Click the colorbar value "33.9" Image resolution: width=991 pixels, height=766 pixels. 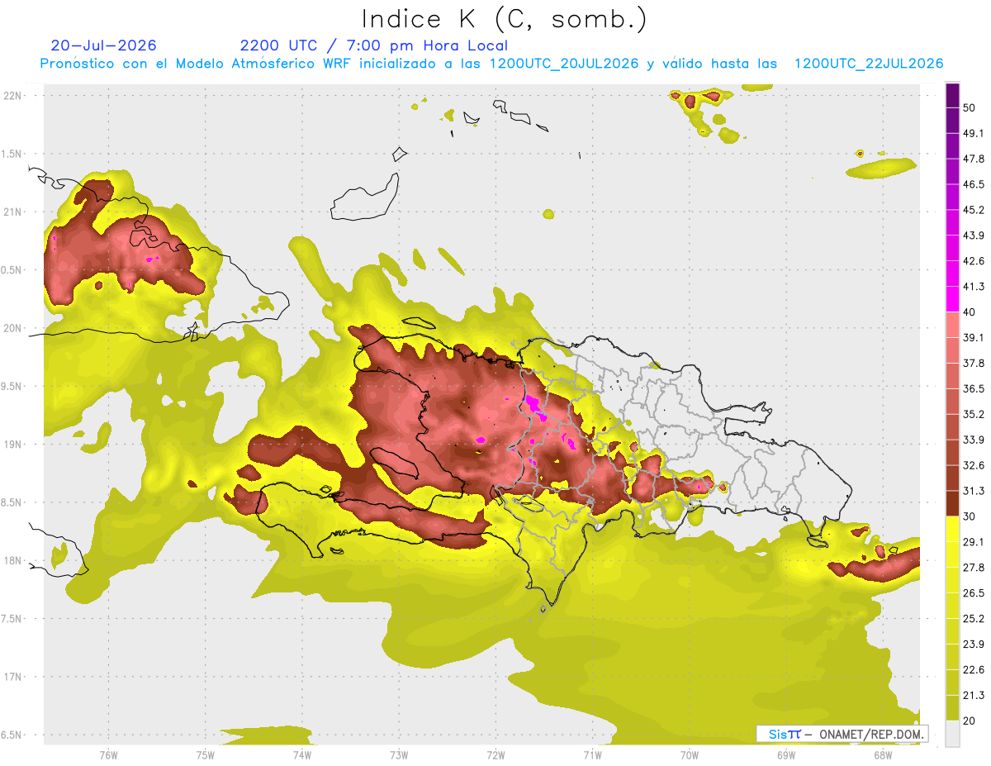[974, 440]
